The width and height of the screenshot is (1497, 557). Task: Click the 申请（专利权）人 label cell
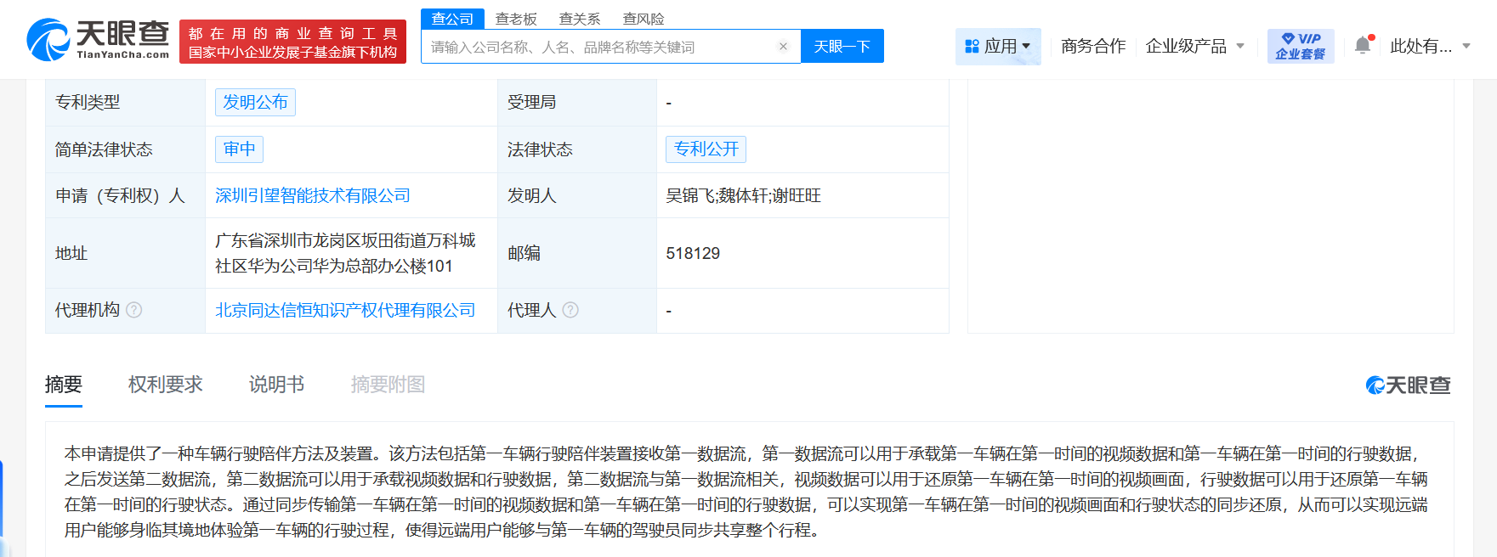tap(125, 195)
